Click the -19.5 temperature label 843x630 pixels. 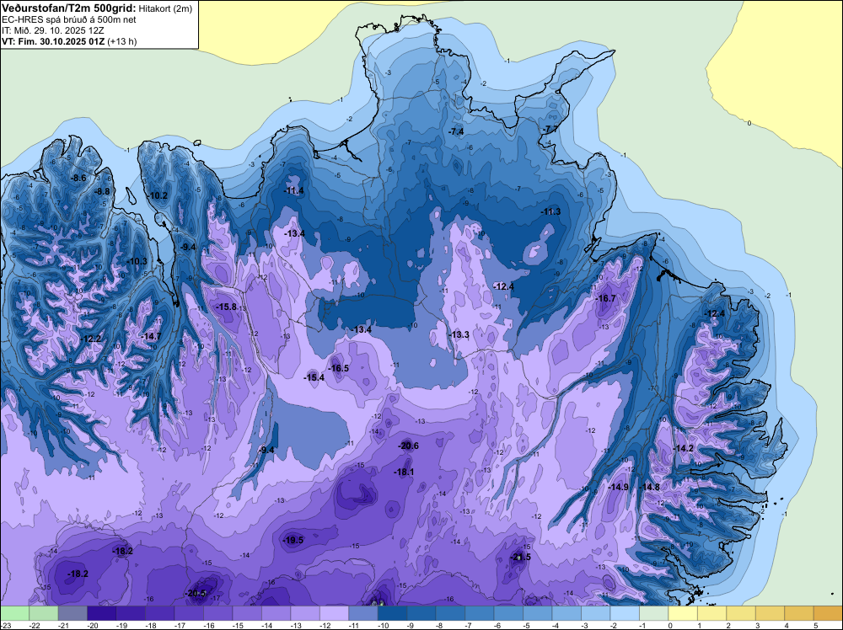(293, 541)
